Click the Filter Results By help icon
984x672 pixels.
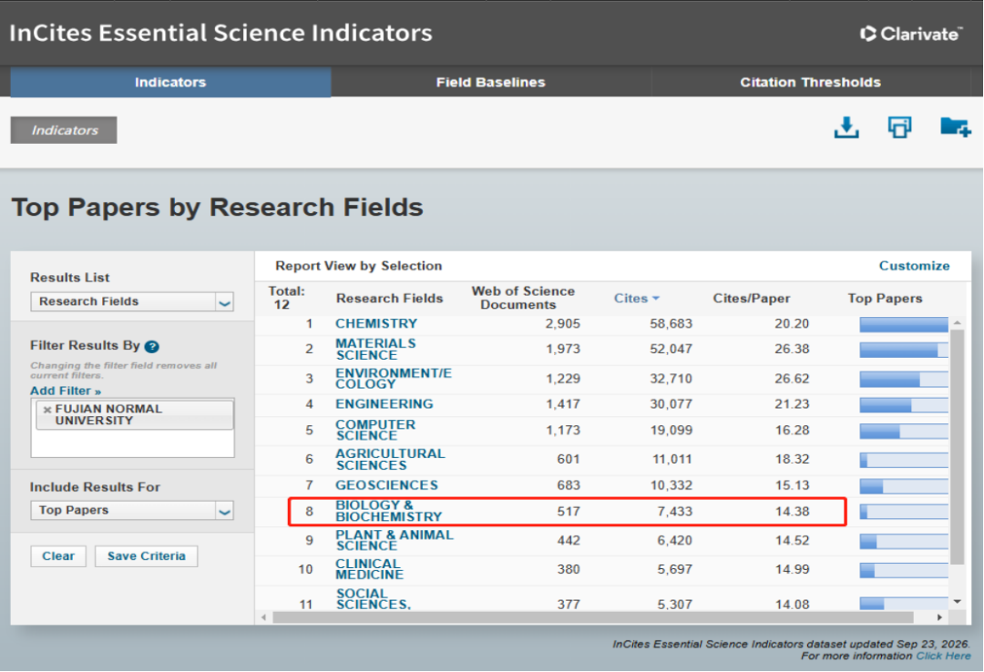(x=152, y=346)
